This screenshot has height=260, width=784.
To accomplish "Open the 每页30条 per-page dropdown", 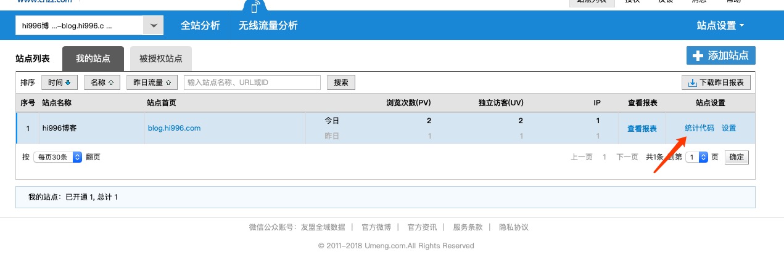I will click(x=57, y=157).
